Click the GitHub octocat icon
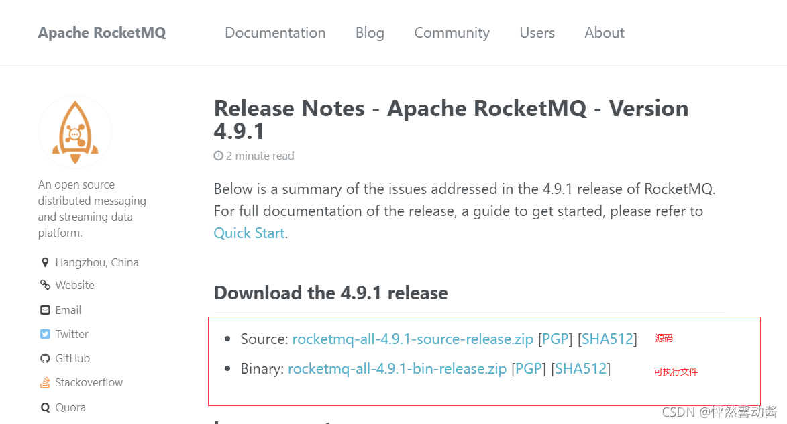787x424 pixels. click(x=45, y=358)
